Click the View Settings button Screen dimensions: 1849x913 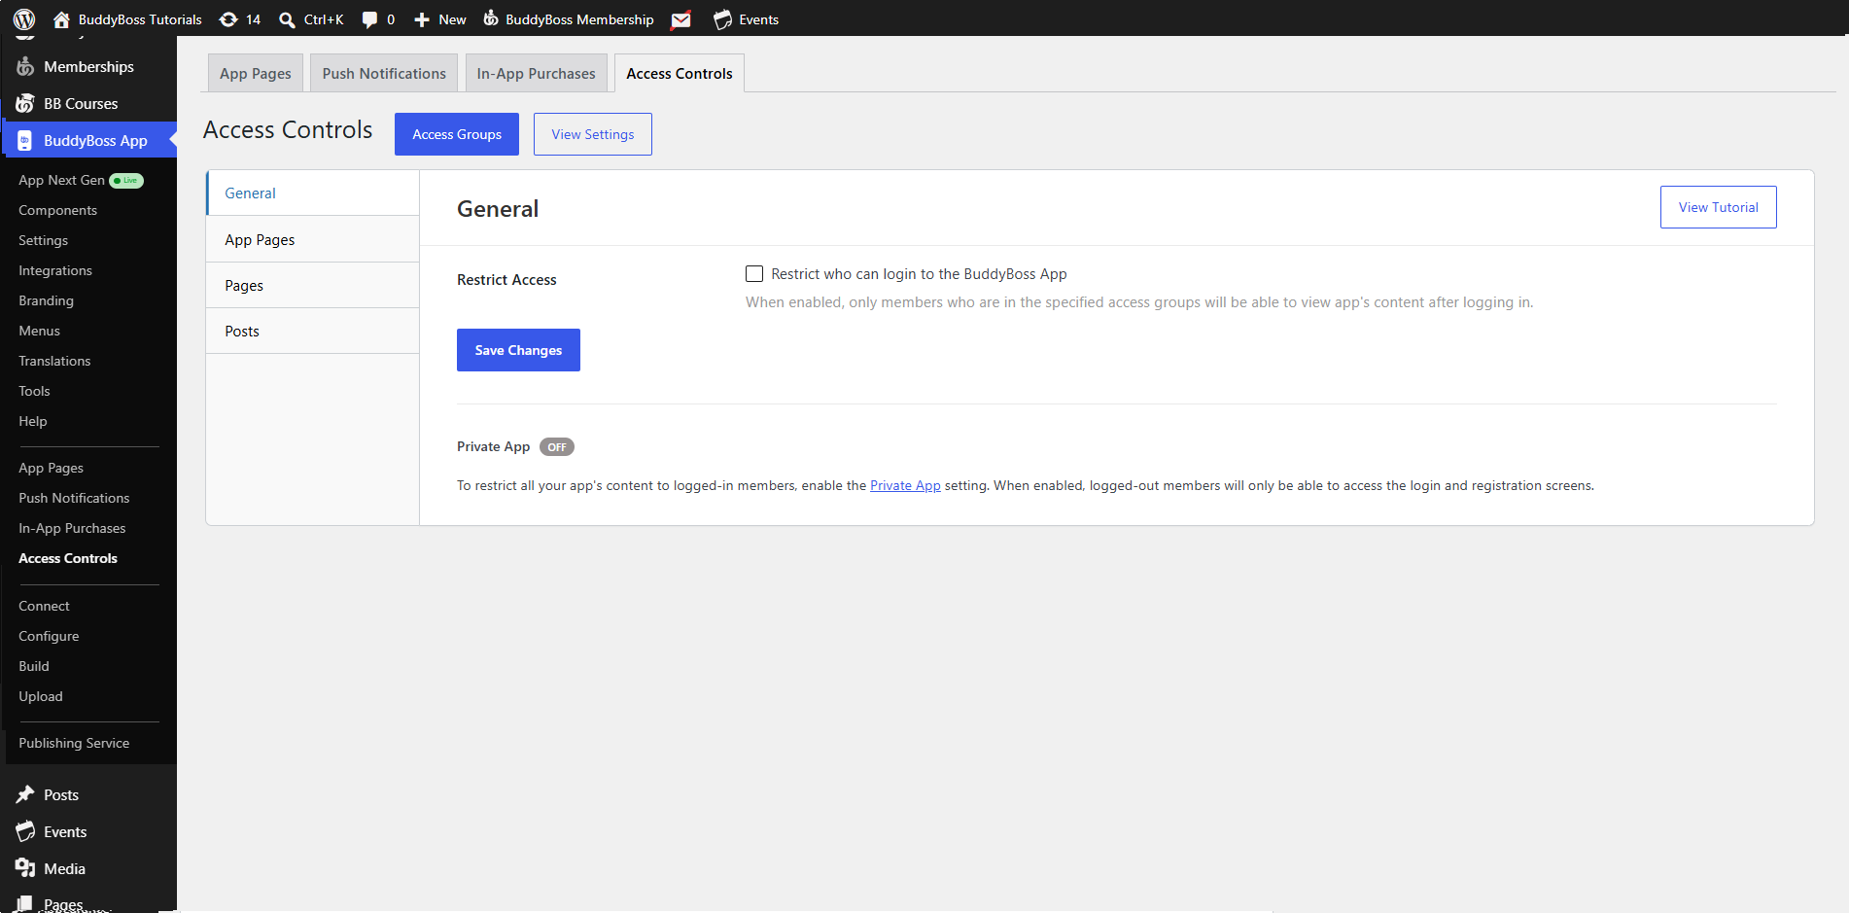coord(593,134)
